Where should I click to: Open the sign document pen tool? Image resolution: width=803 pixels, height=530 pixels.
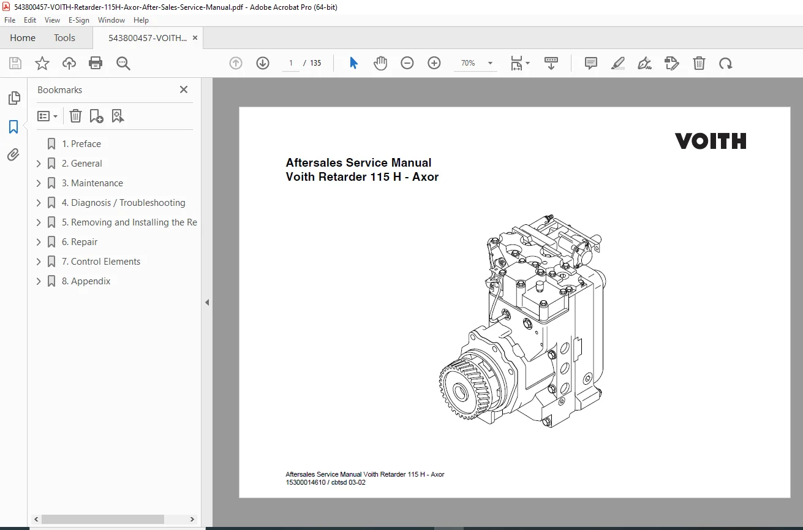[x=644, y=63]
